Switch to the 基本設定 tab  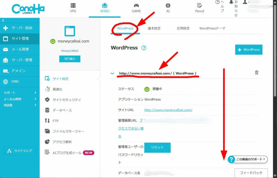pos(154,28)
